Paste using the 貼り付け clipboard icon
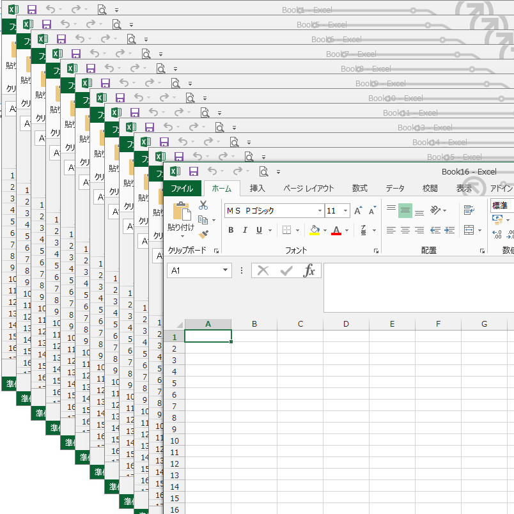514x514 pixels. (182, 212)
